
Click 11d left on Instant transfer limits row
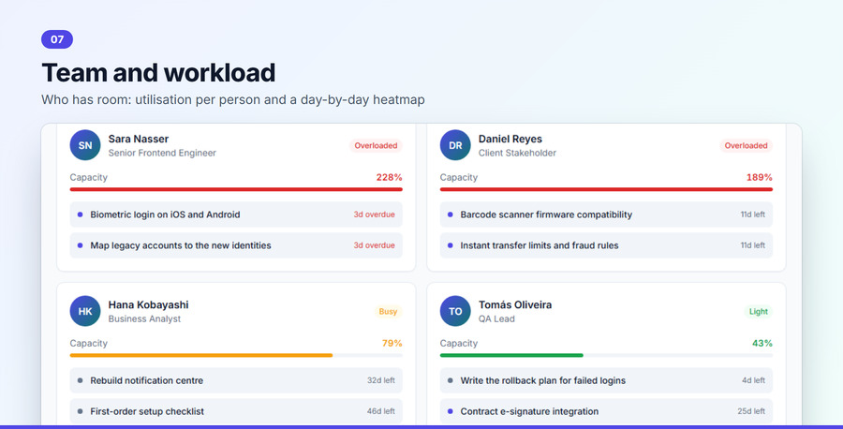(753, 245)
